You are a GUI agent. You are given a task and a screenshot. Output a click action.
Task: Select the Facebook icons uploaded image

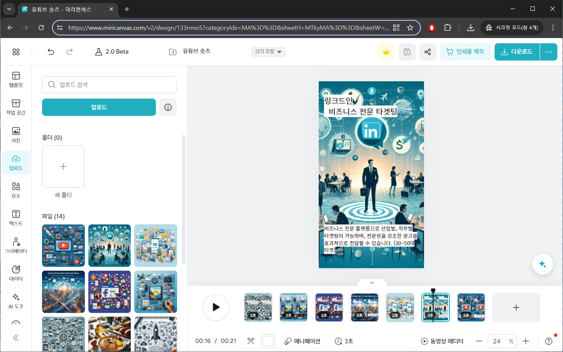click(x=110, y=292)
